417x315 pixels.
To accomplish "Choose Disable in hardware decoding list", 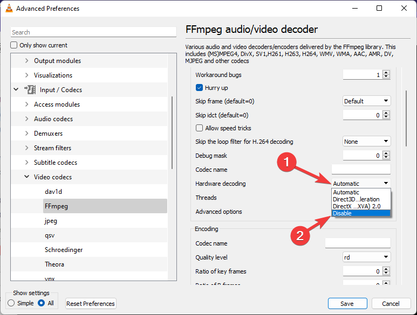I will tap(361, 213).
